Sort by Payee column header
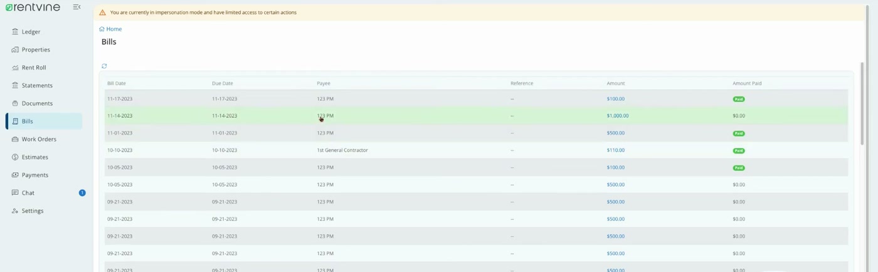Viewport: 878px width, 272px height. pos(324,83)
